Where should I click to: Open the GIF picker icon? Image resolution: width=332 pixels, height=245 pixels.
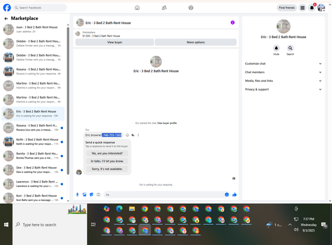(x=98, y=194)
